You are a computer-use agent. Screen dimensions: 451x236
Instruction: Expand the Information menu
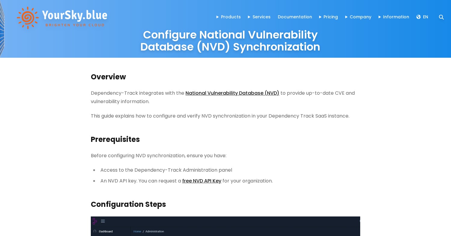pyautogui.click(x=394, y=17)
